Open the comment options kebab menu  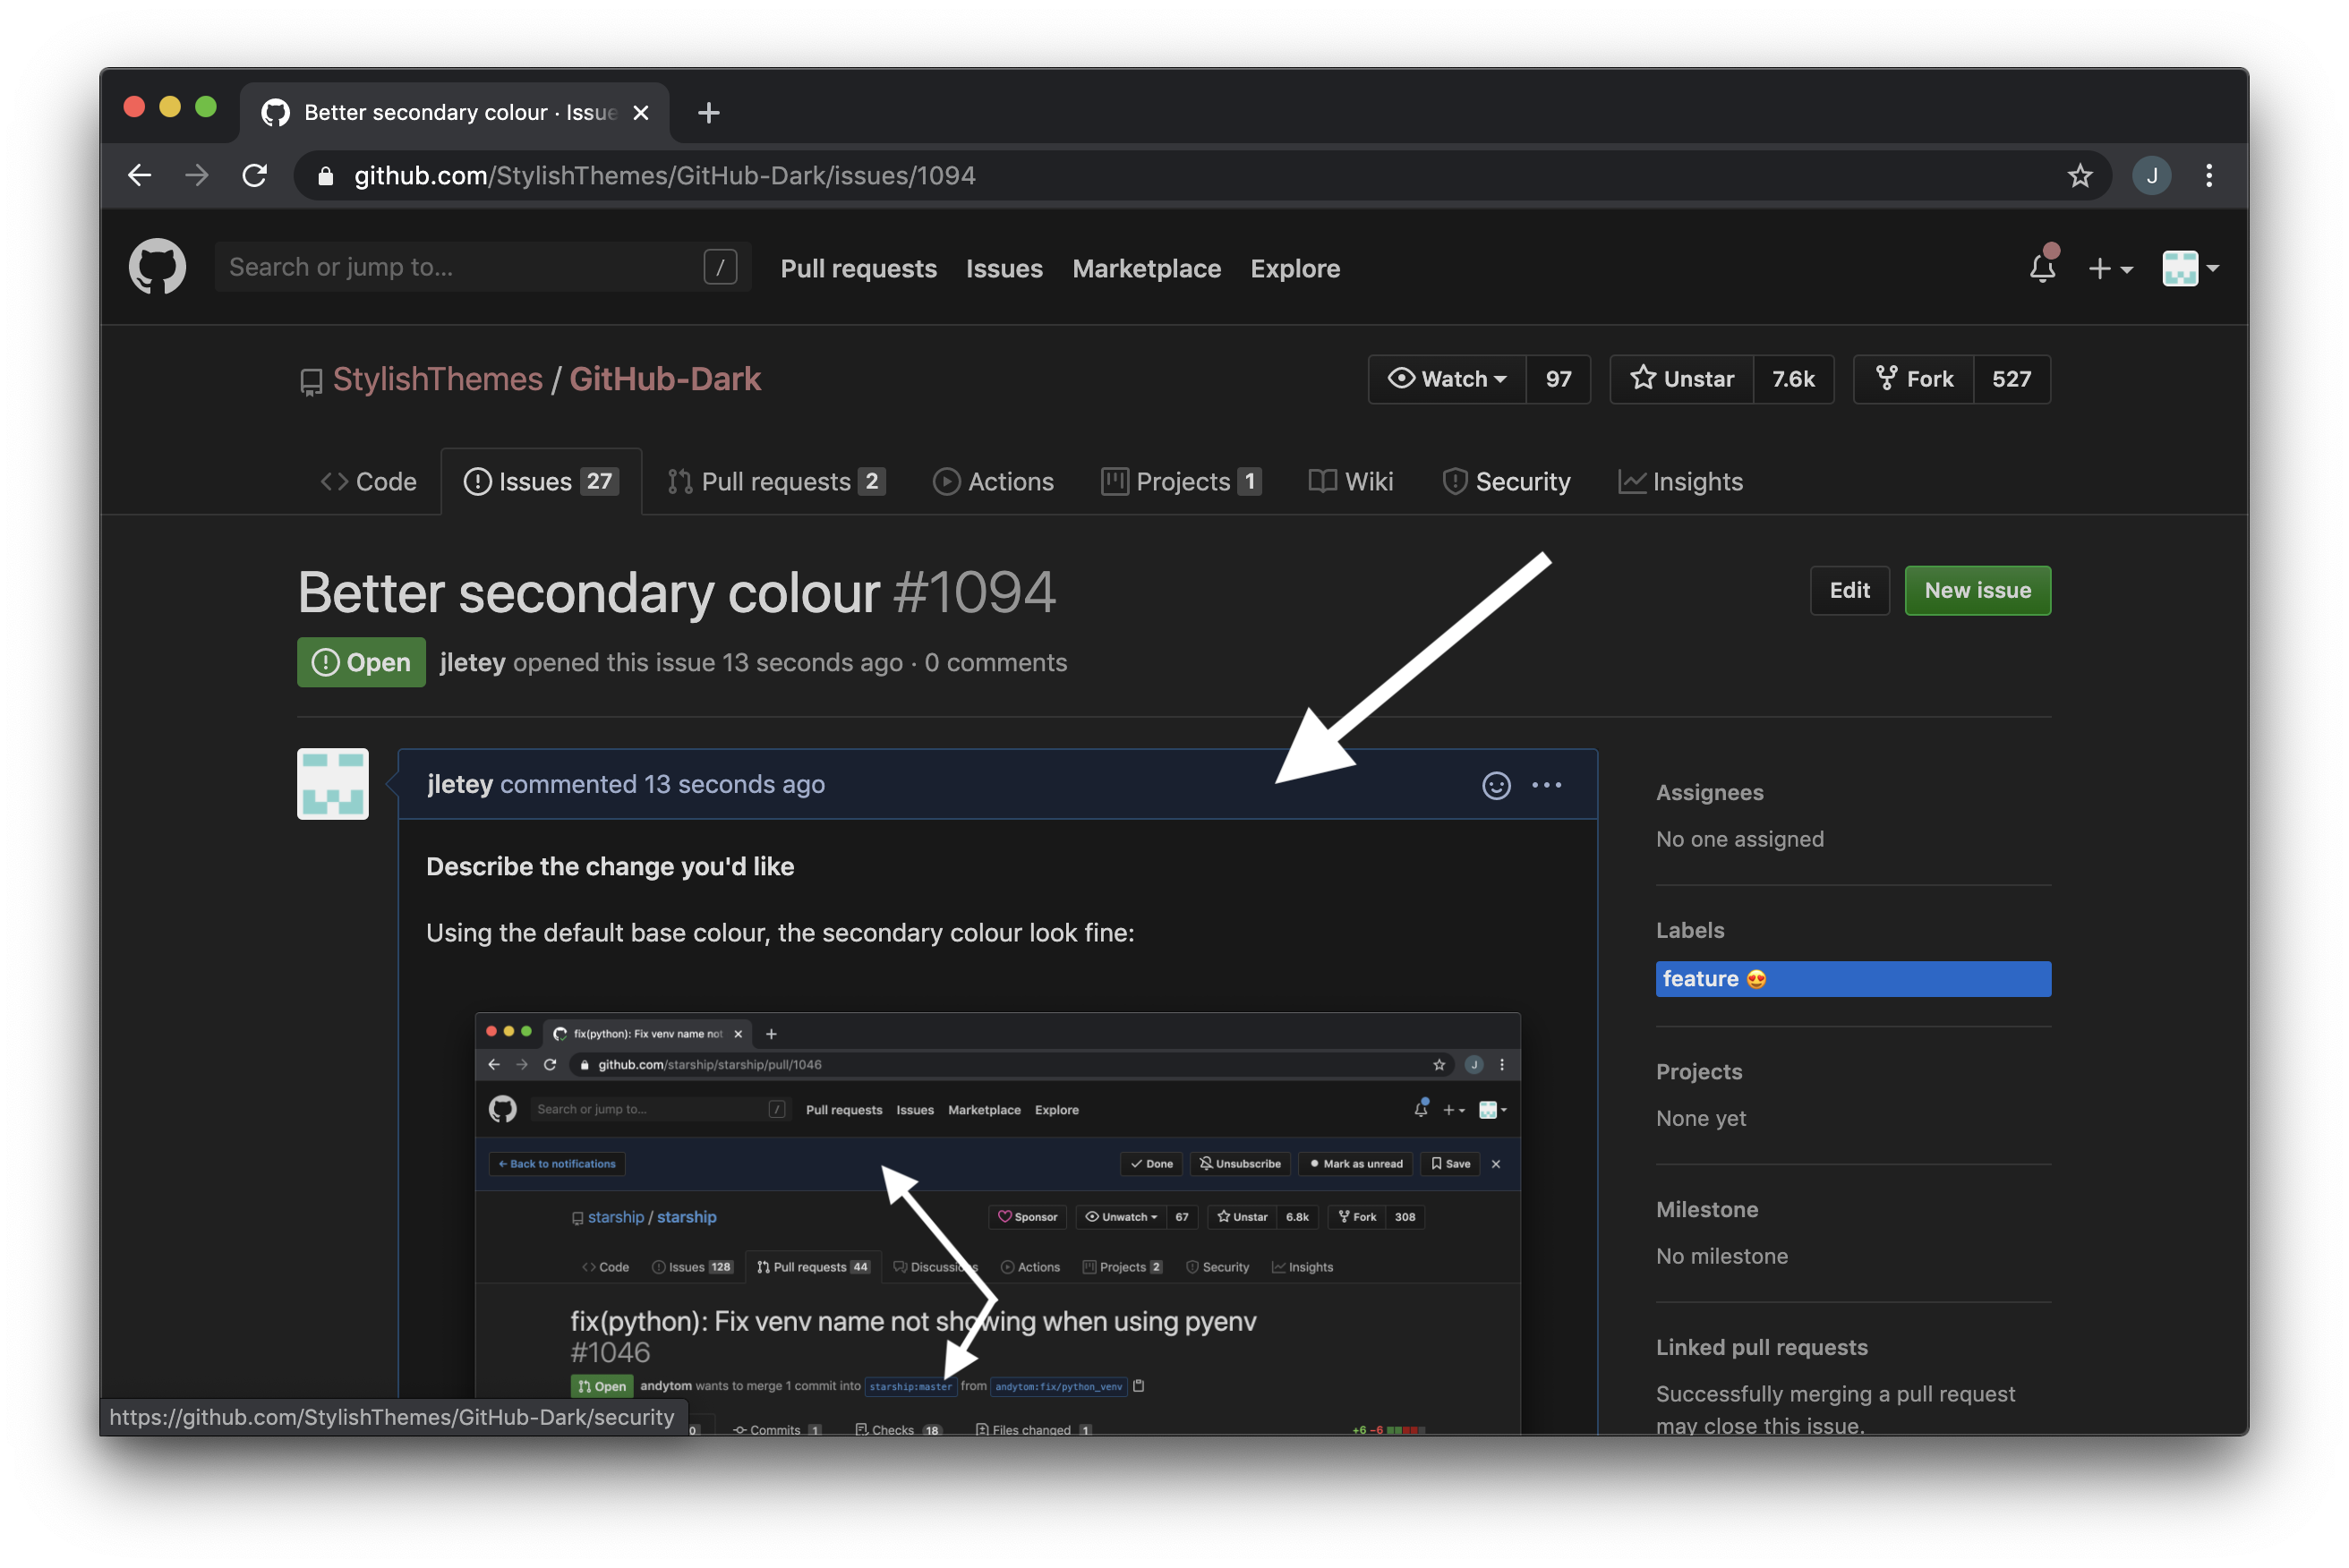coord(1546,785)
